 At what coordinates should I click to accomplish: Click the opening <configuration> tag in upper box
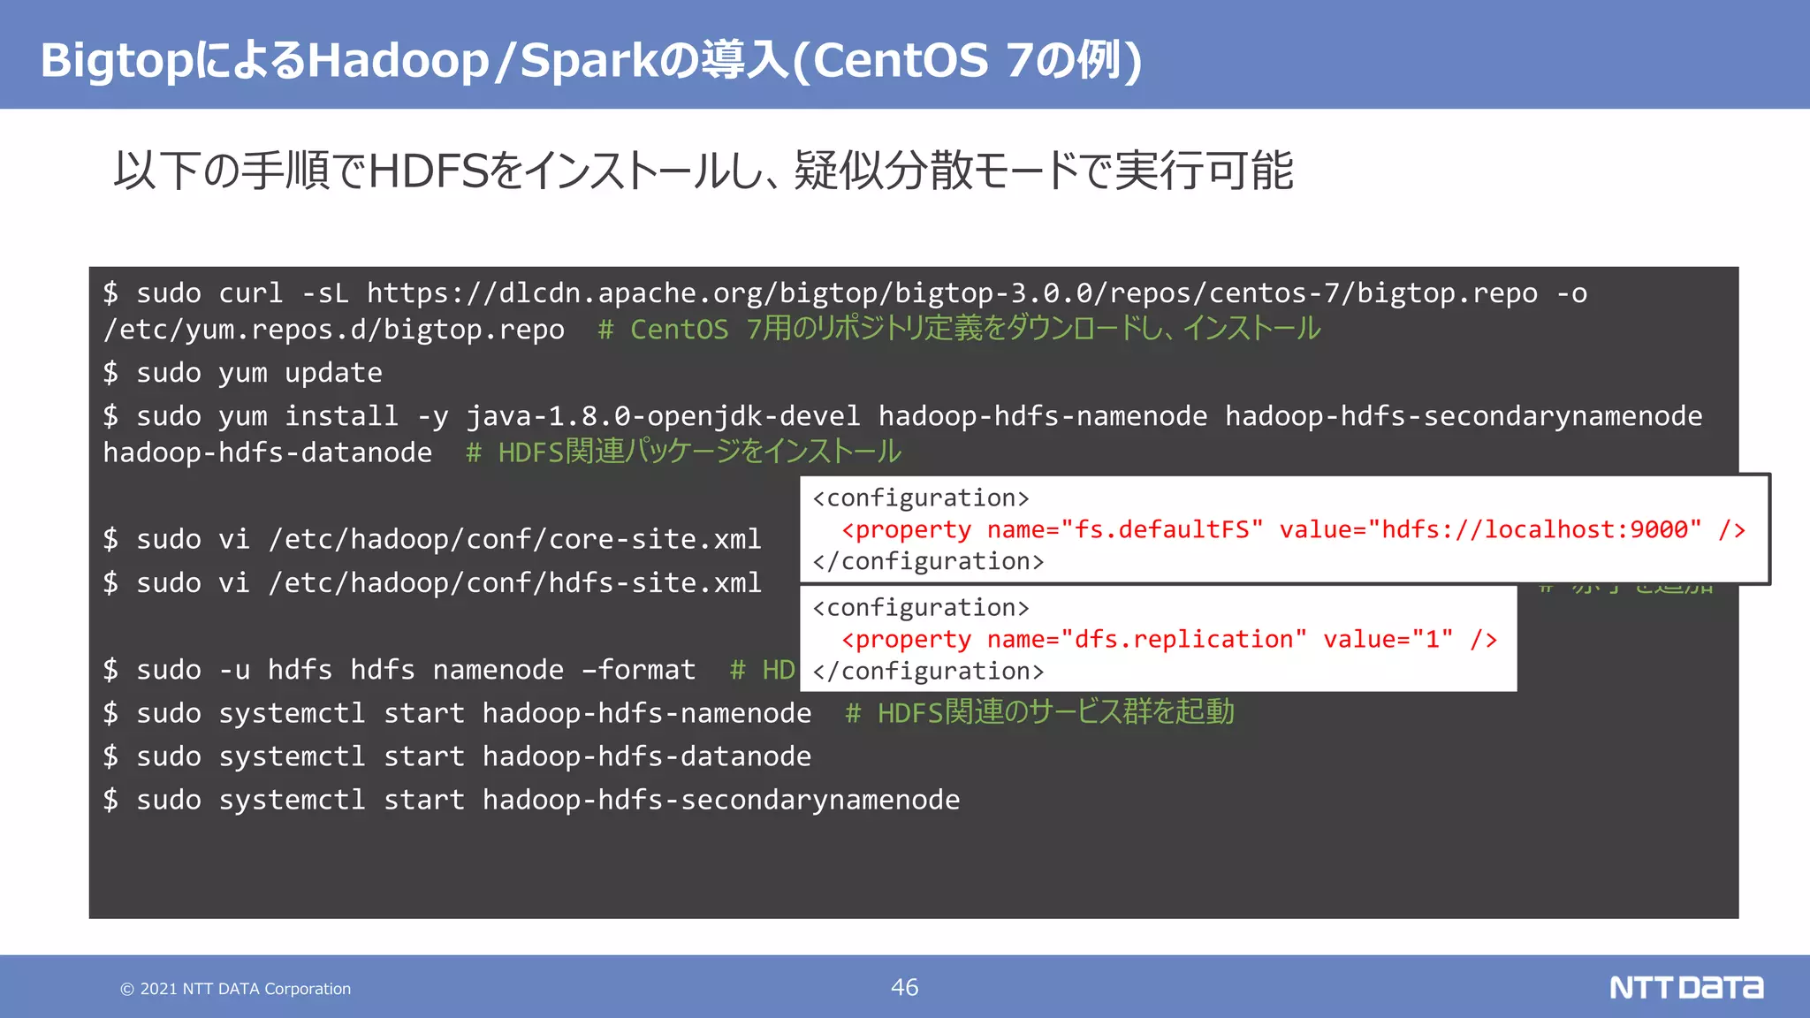[921, 498]
